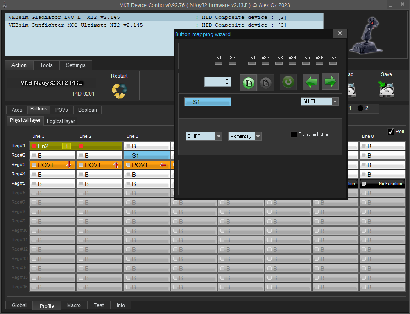This screenshot has height=314, width=410.
Task: Click the green circular reset arrow icon
Action: click(288, 82)
